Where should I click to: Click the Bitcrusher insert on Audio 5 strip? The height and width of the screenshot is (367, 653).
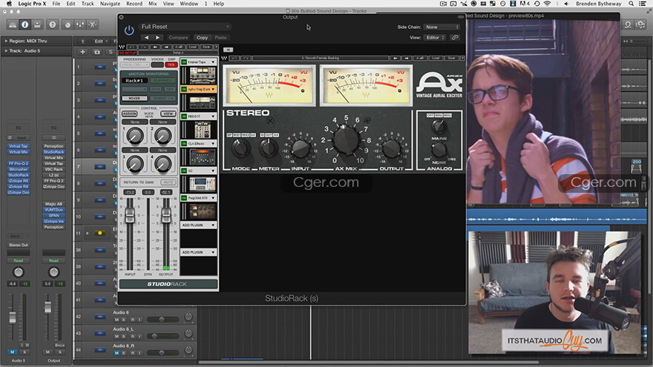[19, 169]
